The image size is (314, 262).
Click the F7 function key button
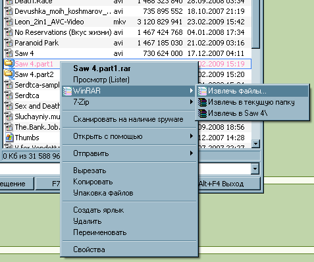click(48, 184)
